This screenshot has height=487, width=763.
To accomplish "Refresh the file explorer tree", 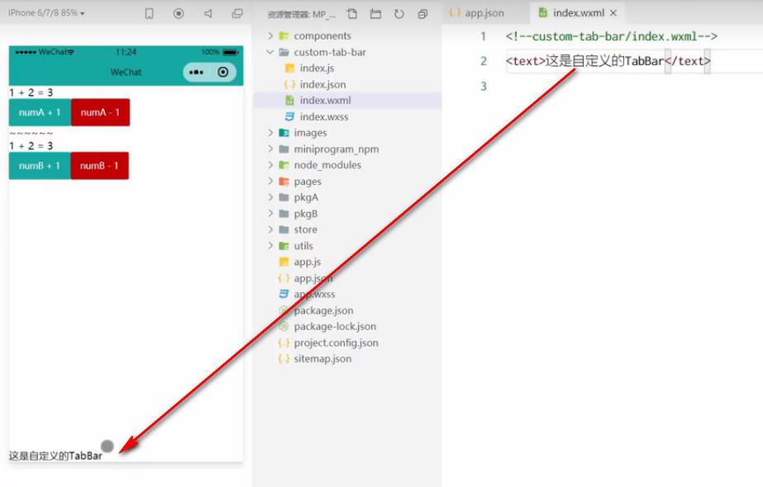I will pyautogui.click(x=399, y=14).
